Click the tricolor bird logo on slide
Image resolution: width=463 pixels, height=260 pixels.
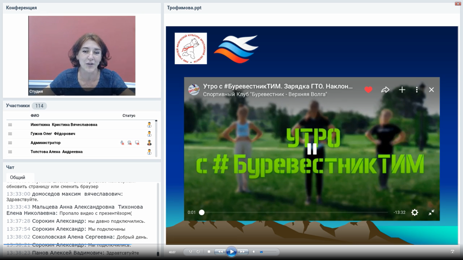tap(236, 49)
